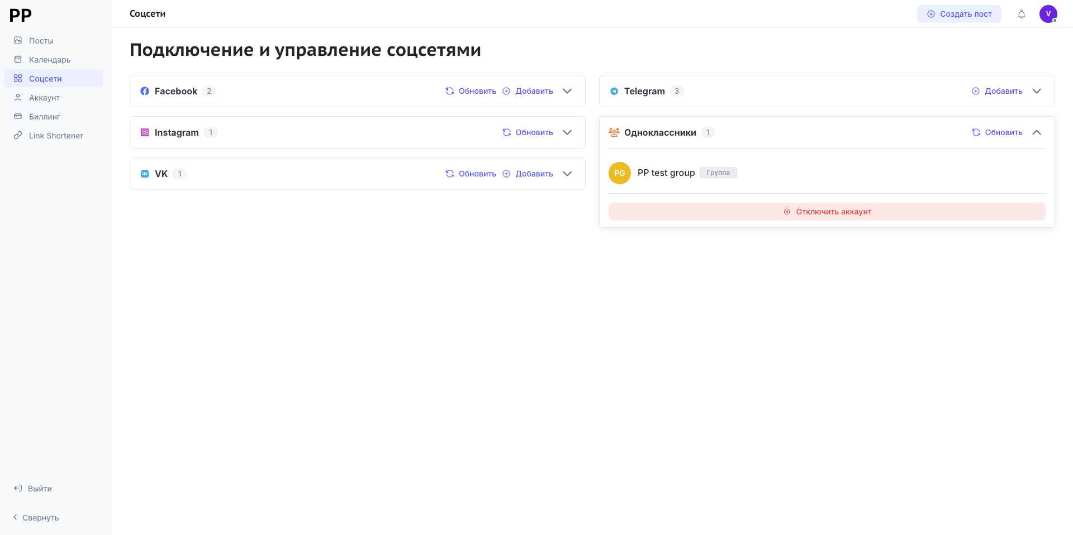Screen dimensions: 1073x535
Task: Expand the VK accounts section
Action: (x=567, y=174)
